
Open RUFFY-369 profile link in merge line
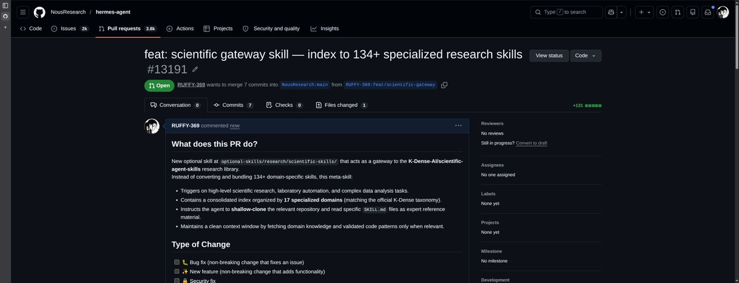tap(191, 85)
